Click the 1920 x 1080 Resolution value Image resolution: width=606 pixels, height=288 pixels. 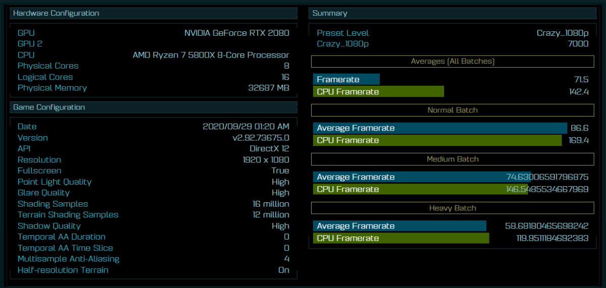[x=266, y=159]
